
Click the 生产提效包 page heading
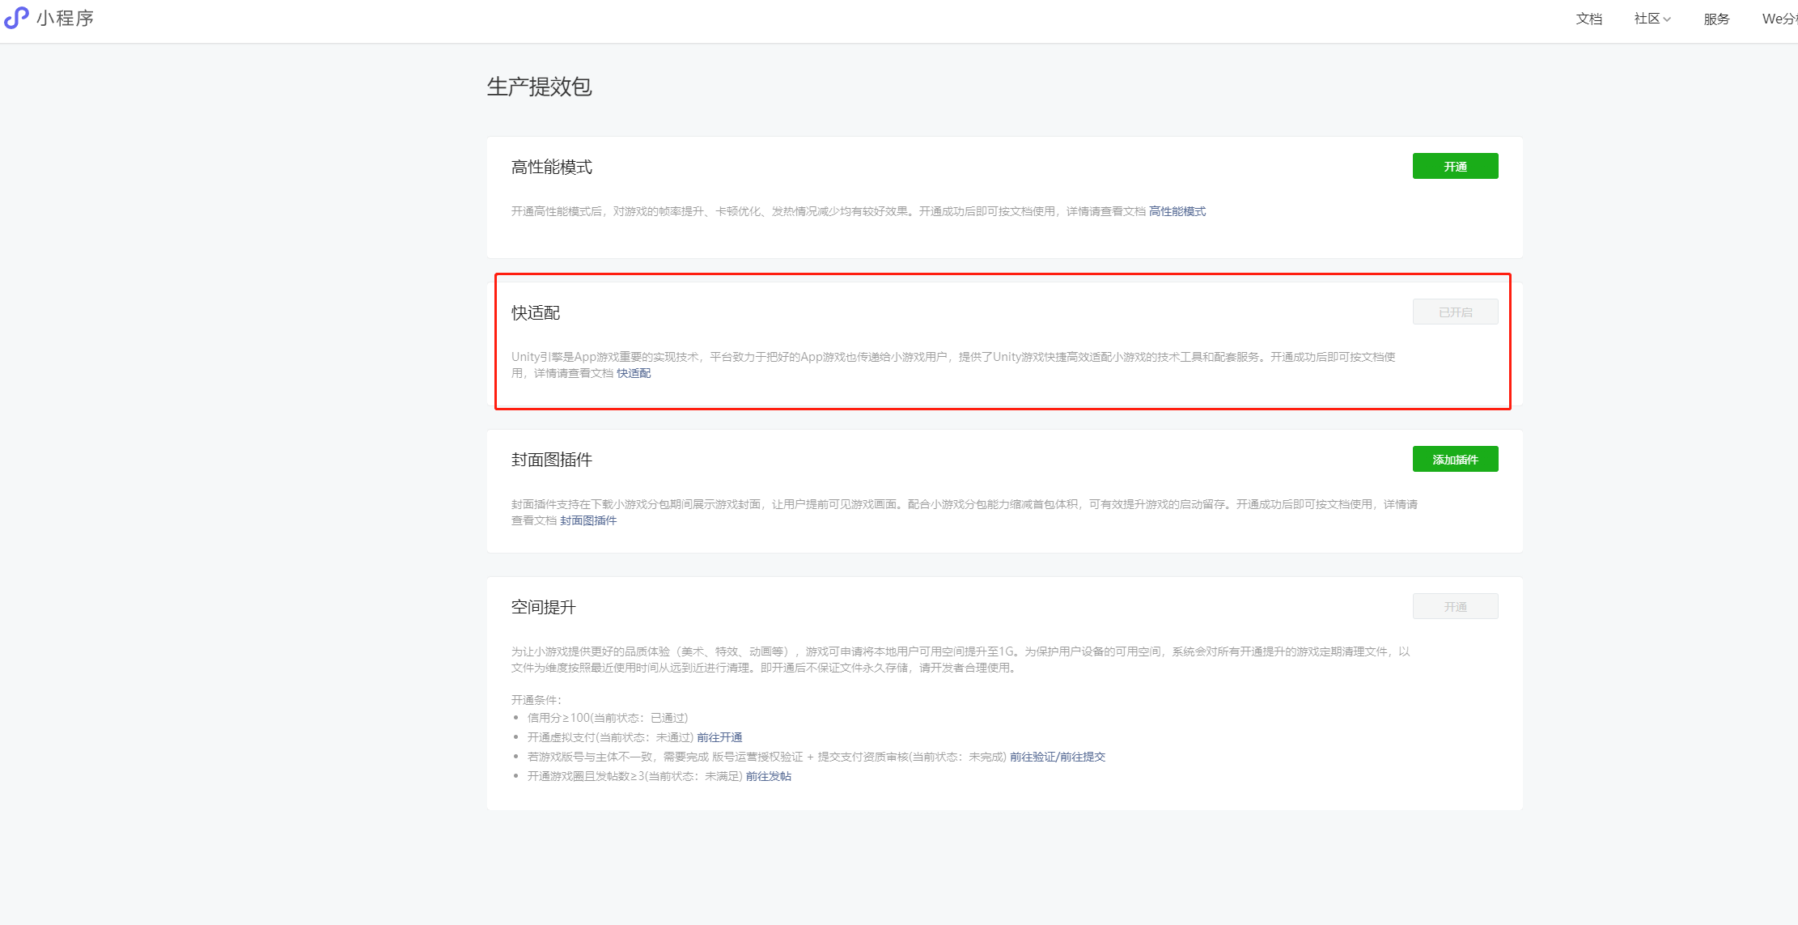pyautogui.click(x=539, y=87)
